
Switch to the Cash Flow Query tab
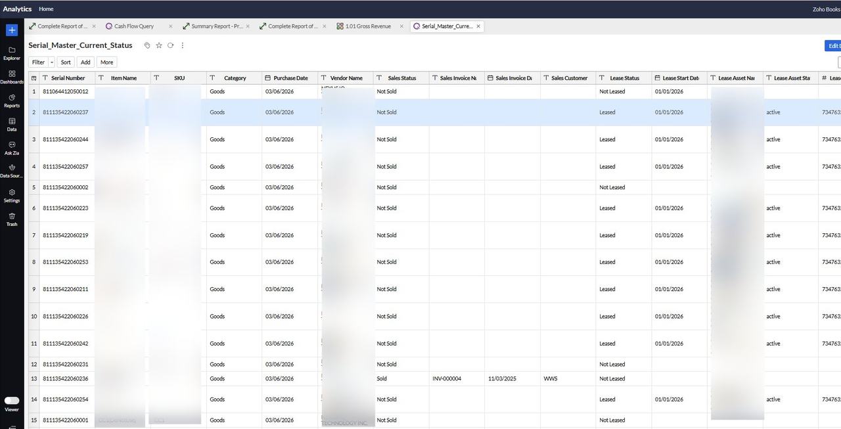pos(134,26)
